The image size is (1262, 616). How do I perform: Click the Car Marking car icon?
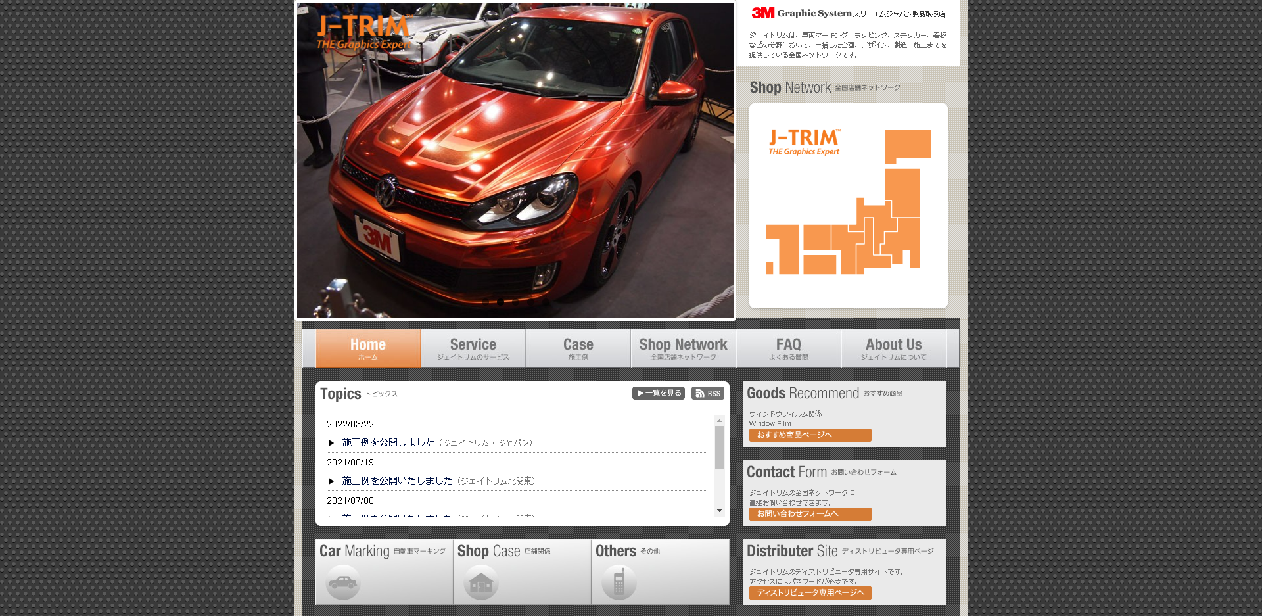(343, 582)
